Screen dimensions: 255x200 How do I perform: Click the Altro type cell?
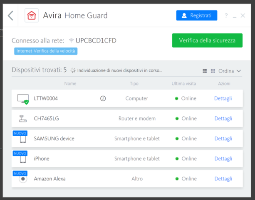(137, 179)
